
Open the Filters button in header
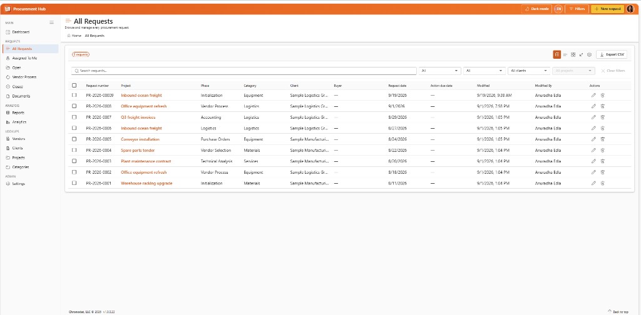pos(577,9)
